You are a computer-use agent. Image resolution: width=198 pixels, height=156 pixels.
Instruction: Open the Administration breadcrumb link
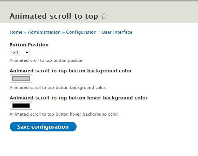(x=44, y=32)
